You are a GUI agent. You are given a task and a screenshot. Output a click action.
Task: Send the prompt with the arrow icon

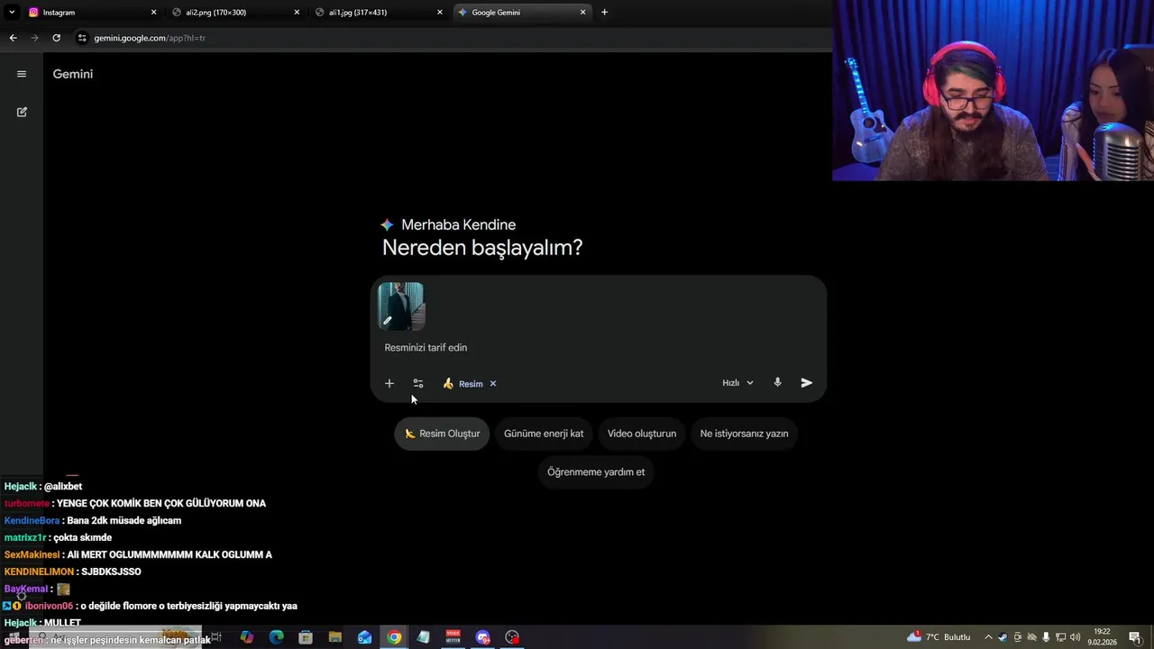click(807, 383)
